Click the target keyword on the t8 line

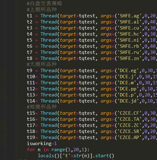[68, 59]
